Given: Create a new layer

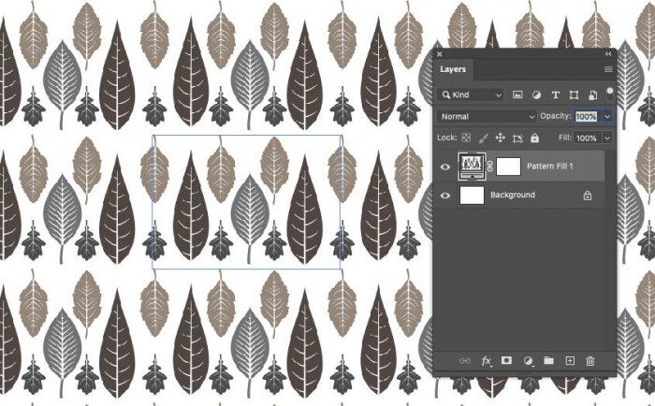Looking at the screenshot, I should point(570,360).
